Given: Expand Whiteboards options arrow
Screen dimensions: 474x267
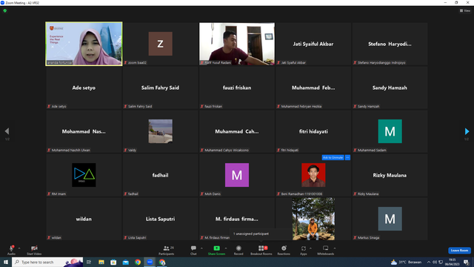Looking at the screenshot, I should [335, 248].
